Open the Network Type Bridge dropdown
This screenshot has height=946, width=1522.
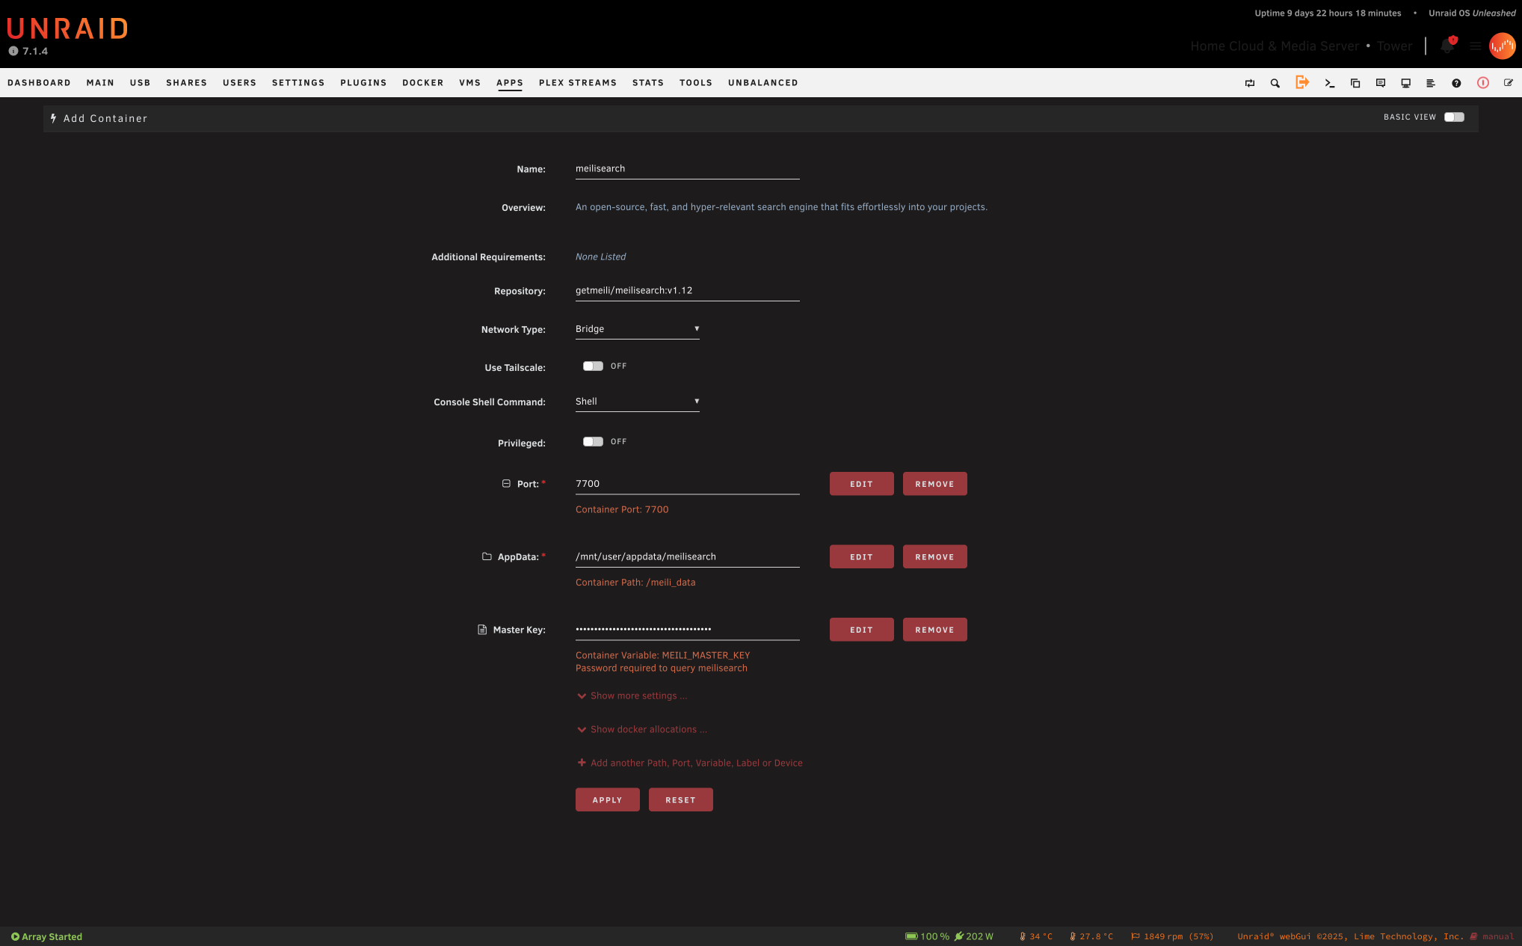click(x=638, y=329)
